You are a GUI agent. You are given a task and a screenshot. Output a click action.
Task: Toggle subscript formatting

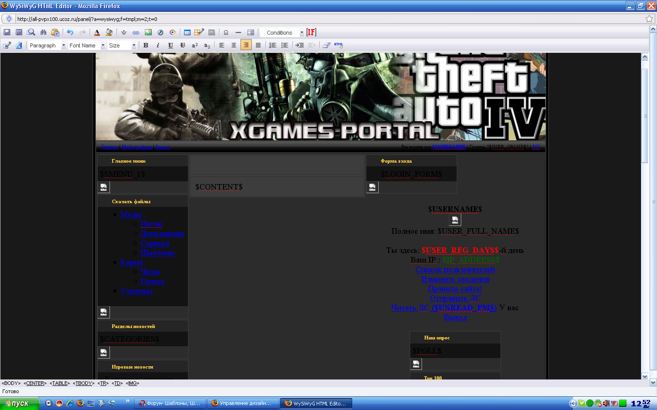pos(207,45)
